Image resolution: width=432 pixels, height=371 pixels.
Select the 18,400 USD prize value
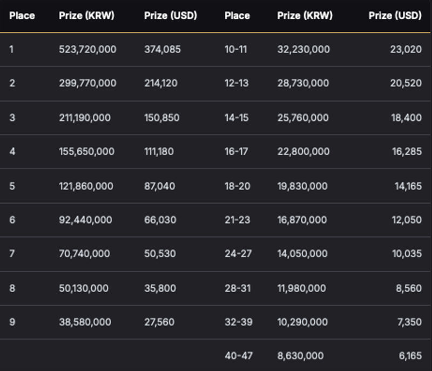[407, 118]
